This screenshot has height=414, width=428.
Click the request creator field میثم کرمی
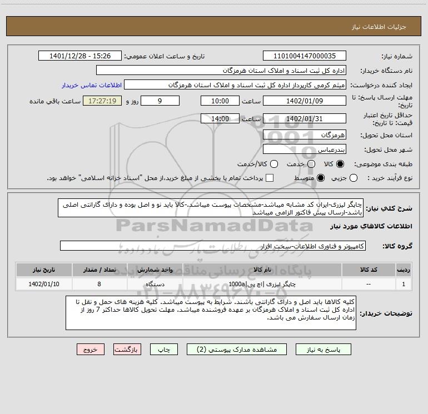(235, 85)
